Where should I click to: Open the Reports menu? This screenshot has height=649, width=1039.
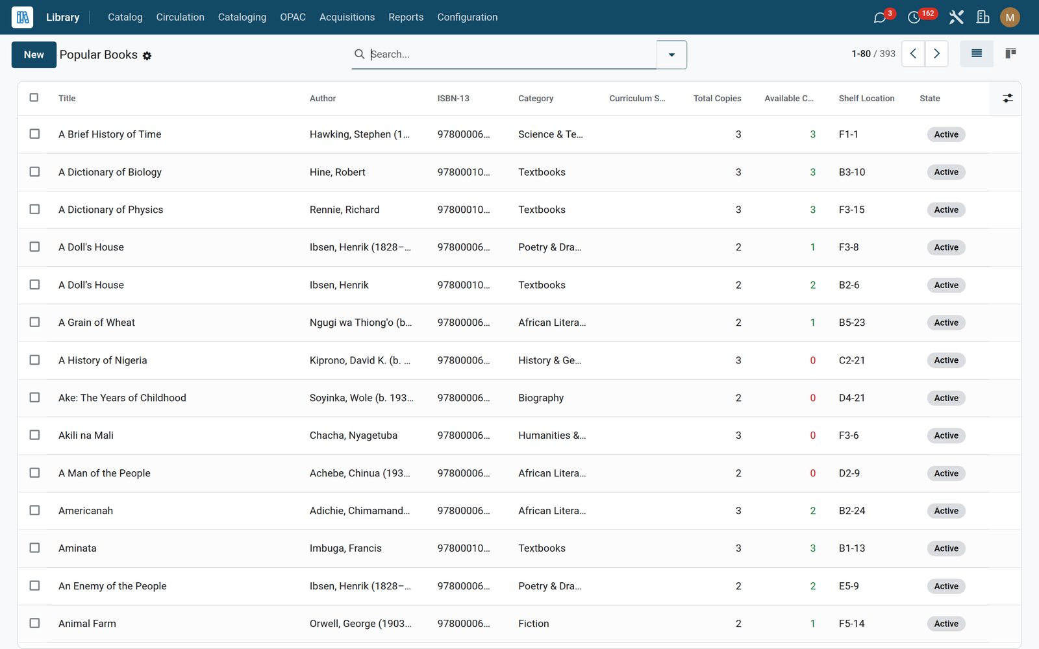click(406, 18)
